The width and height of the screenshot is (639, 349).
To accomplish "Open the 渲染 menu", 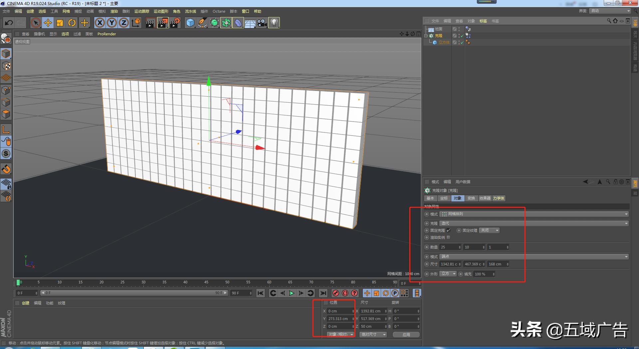I will pos(114,11).
